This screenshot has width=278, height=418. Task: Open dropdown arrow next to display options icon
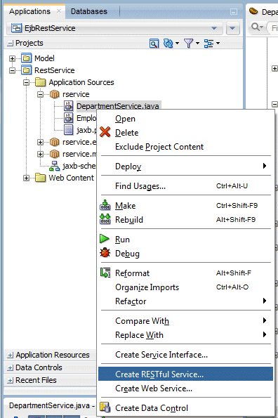[x=218, y=43]
